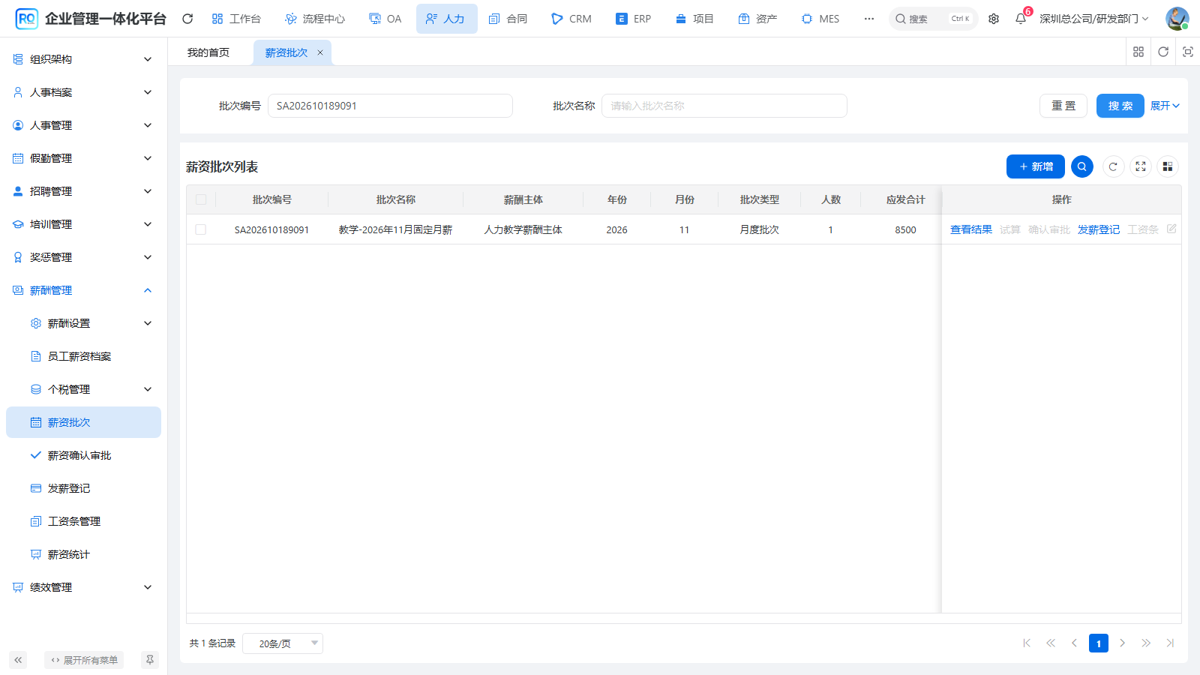
Task: Expand 薪酬设置 submenu
Action: [83, 323]
